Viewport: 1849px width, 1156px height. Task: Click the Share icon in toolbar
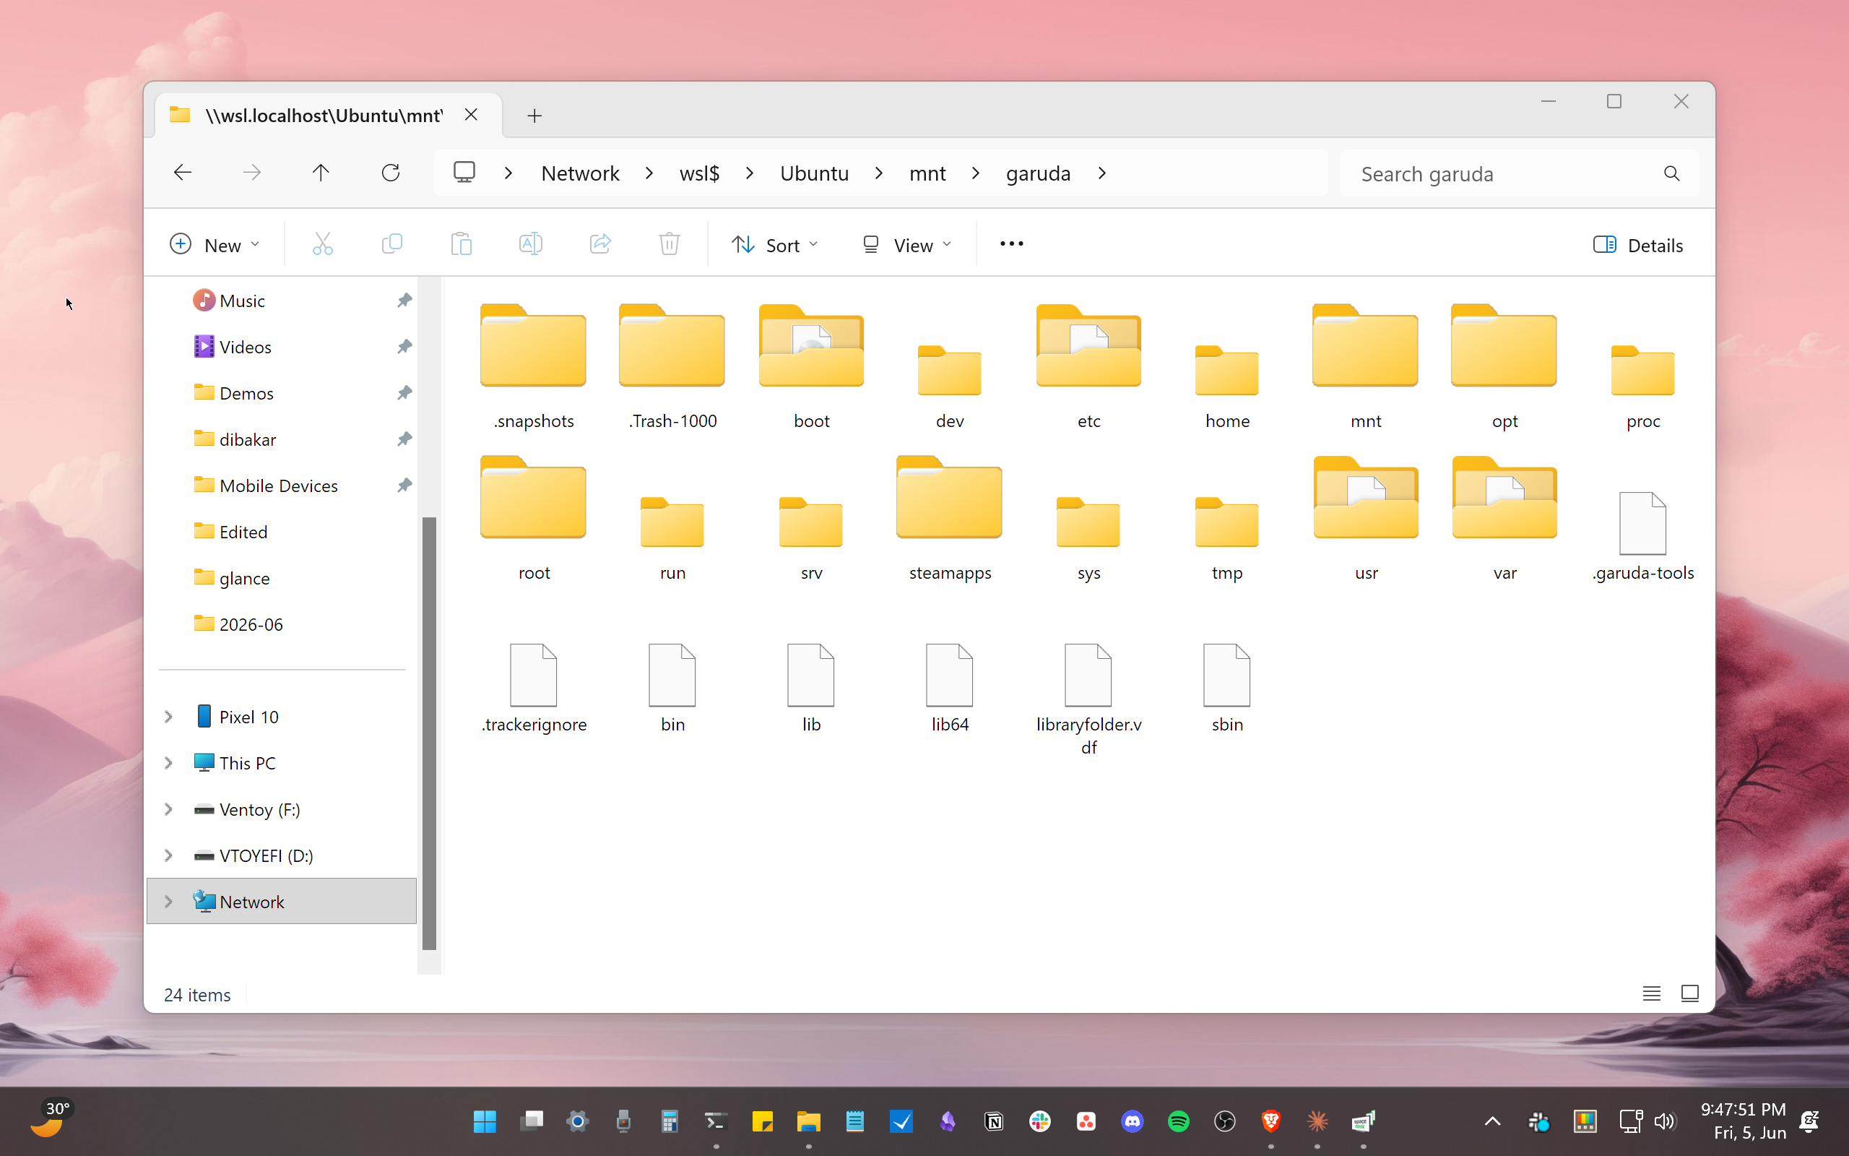599,245
